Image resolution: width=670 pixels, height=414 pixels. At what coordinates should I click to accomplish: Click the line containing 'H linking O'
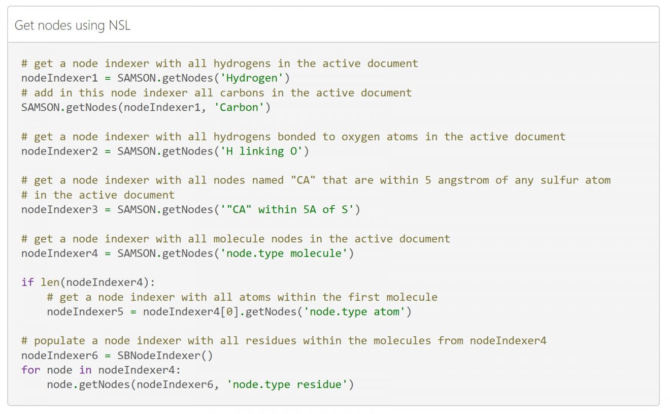[x=165, y=151]
